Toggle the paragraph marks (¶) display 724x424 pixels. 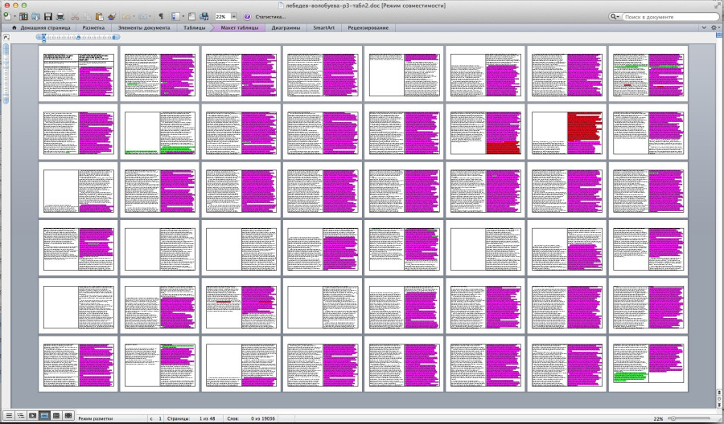coord(161,16)
